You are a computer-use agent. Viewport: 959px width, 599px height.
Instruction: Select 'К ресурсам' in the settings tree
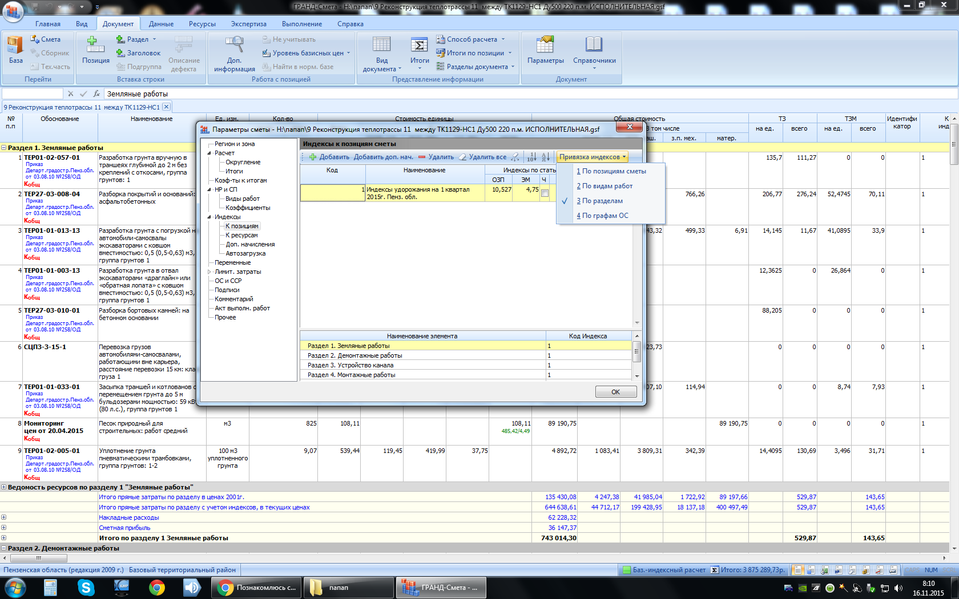[241, 235]
